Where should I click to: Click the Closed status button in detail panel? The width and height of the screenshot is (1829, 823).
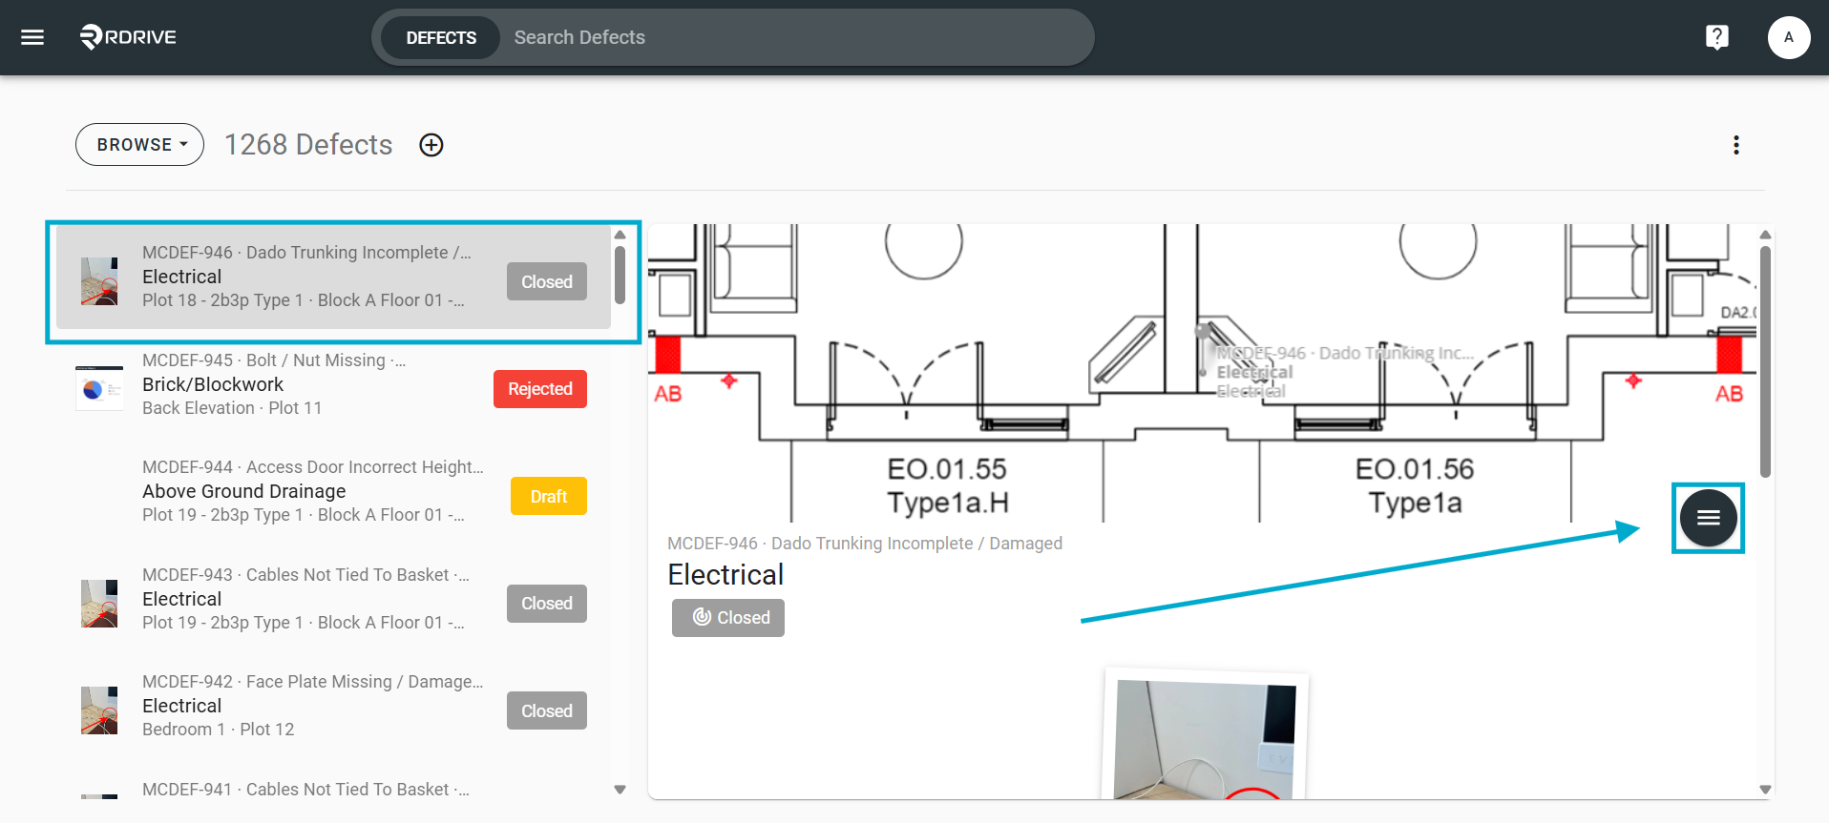click(x=728, y=618)
